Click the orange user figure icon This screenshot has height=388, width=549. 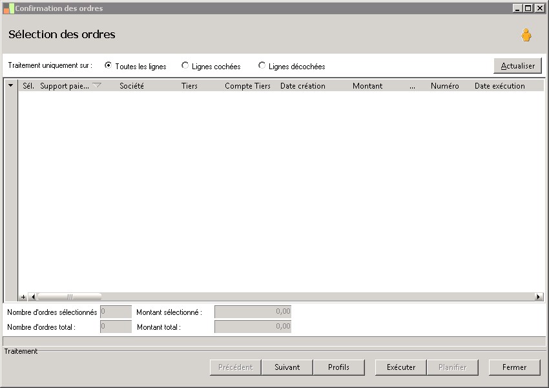click(526, 35)
